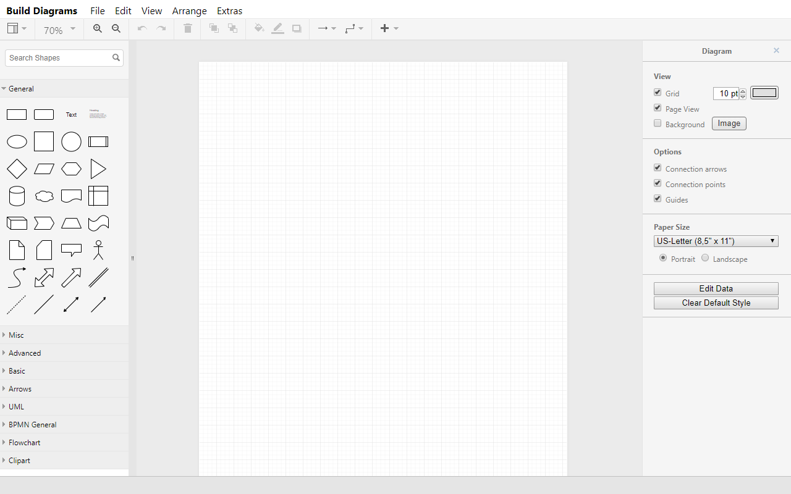Select the Callout speech bubble shape
791x494 pixels.
[x=71, y=250]
